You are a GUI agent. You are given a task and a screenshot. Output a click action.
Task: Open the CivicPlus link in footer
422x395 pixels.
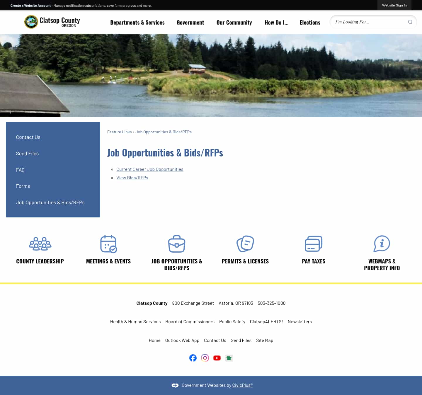coord(242,385)
